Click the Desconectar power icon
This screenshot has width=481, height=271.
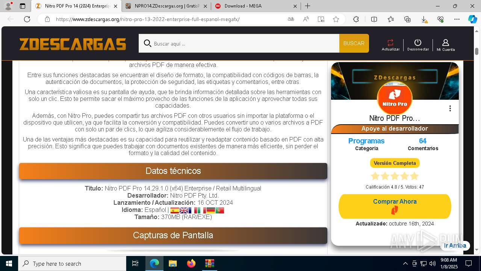pos(418,43)
